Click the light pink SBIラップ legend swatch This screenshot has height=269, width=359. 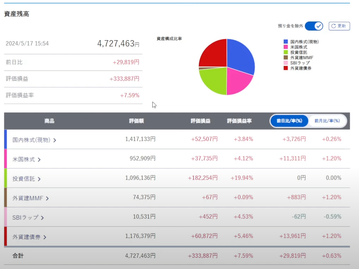(286, 63)
